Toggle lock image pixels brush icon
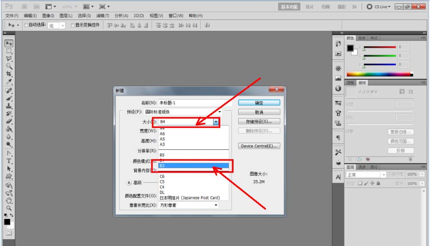The width and height of the screenshot is (430, 246). 366,183
